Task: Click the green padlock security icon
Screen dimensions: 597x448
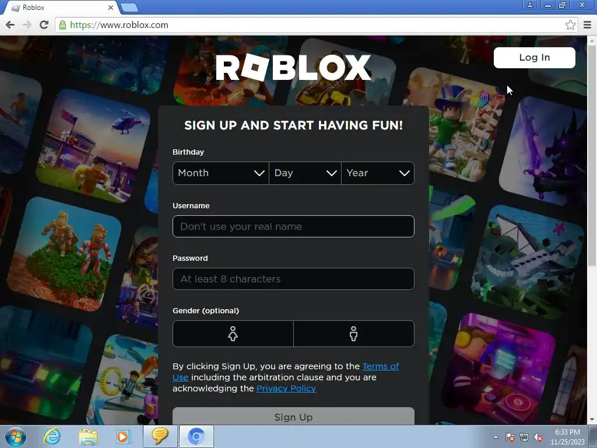Action: coord(62,25)
